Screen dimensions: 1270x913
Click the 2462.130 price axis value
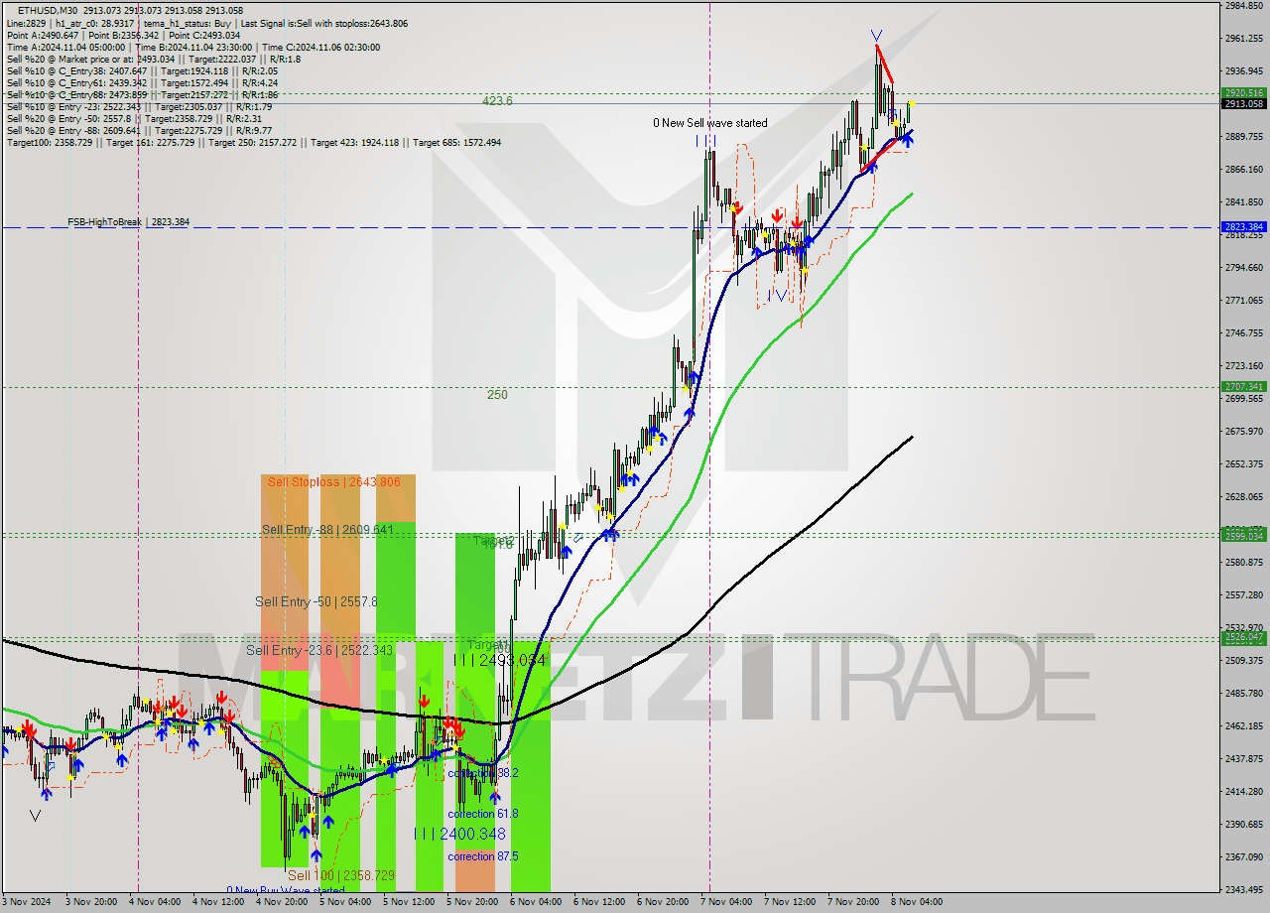click(x=1243, y=725)
